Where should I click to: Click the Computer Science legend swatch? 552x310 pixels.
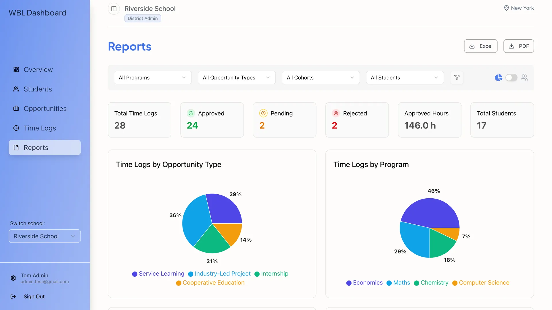455,283
